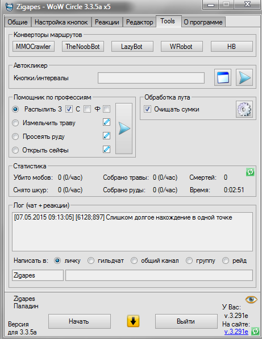The height and width of the screenshot is (339, 262).
Task: Edit the Открыть сейфы list
Action: point(106,150)
